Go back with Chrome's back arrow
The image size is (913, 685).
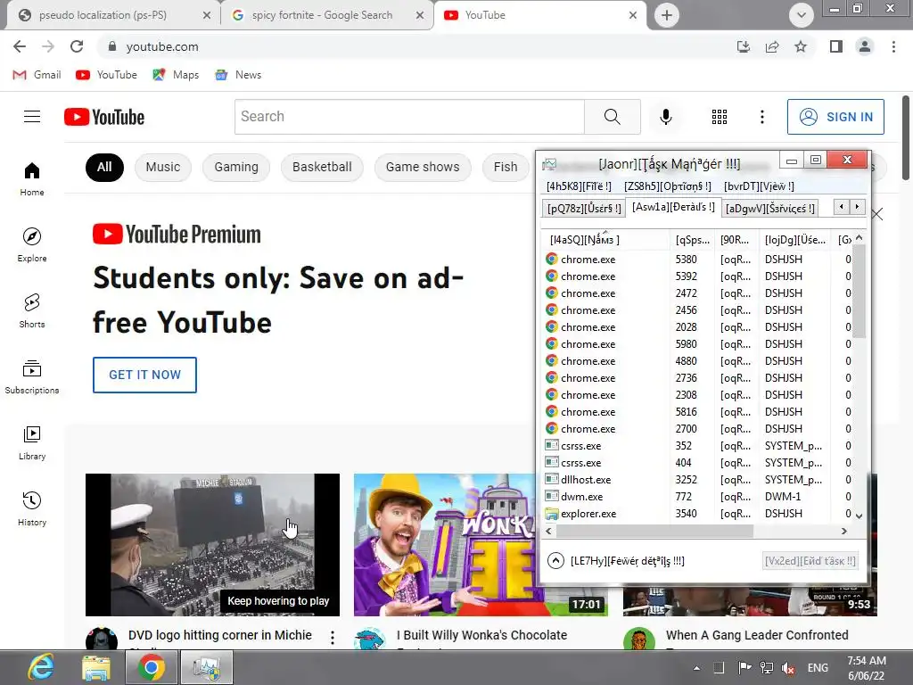click(x=20, y=46)
